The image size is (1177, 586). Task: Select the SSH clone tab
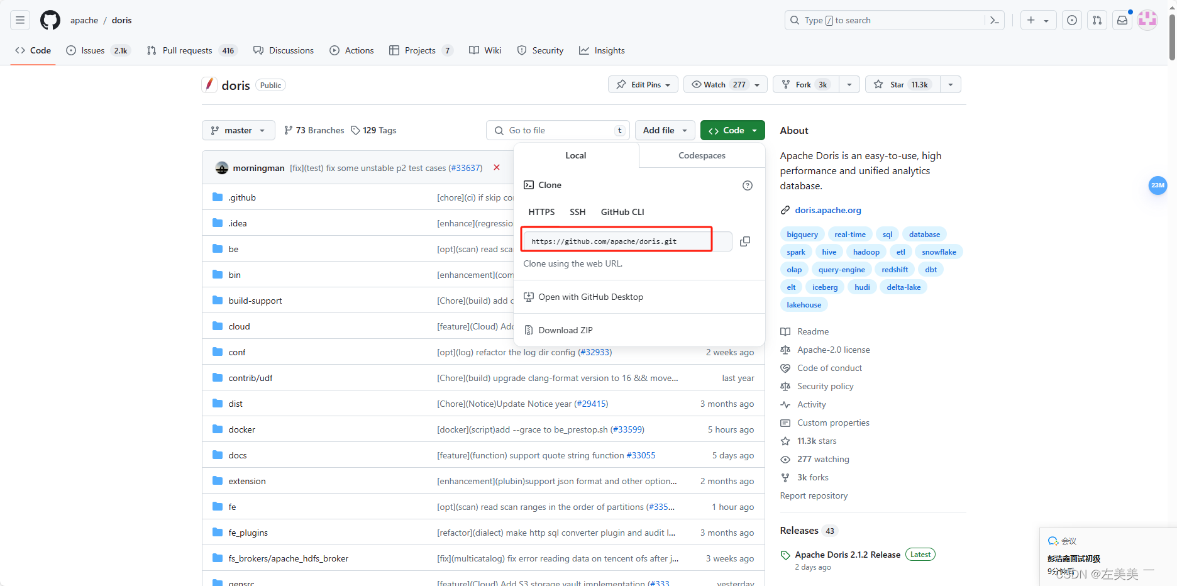[577, 212]
